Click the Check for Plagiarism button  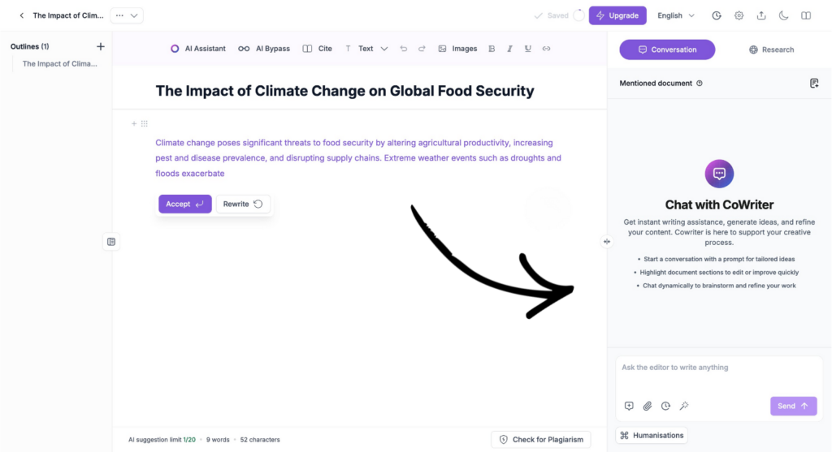point(541,440)
